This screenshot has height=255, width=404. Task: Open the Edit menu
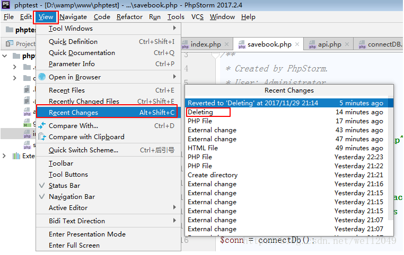26,17
